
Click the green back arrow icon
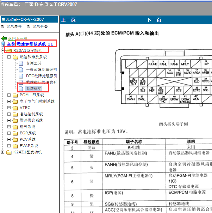coord(4,38)
